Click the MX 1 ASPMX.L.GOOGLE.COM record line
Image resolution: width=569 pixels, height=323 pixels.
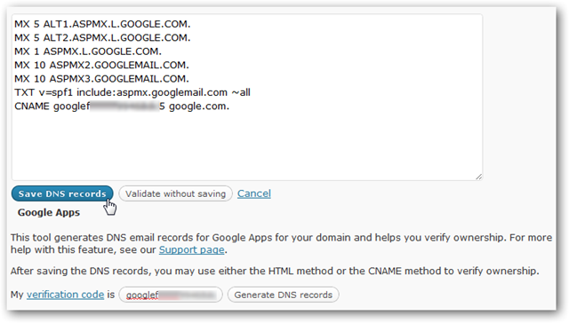point(88,51)
